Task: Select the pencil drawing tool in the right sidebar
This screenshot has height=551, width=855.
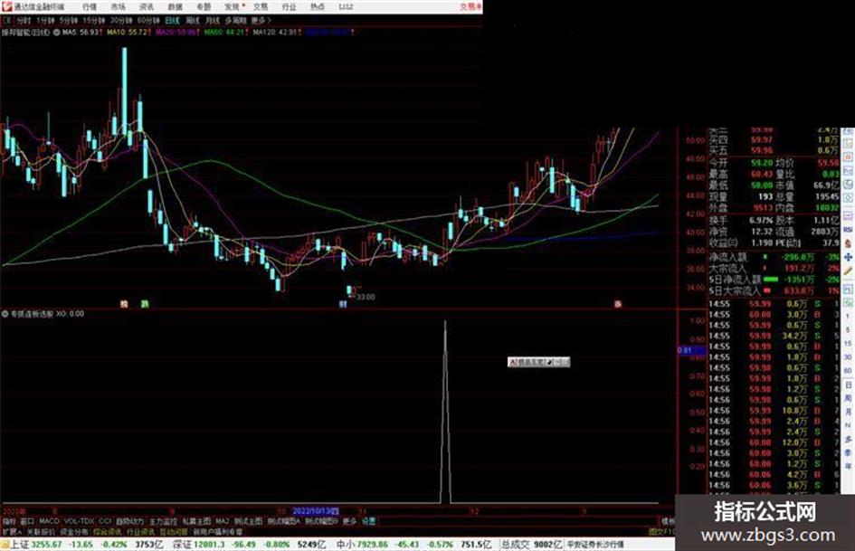Action: coord(848,271)
